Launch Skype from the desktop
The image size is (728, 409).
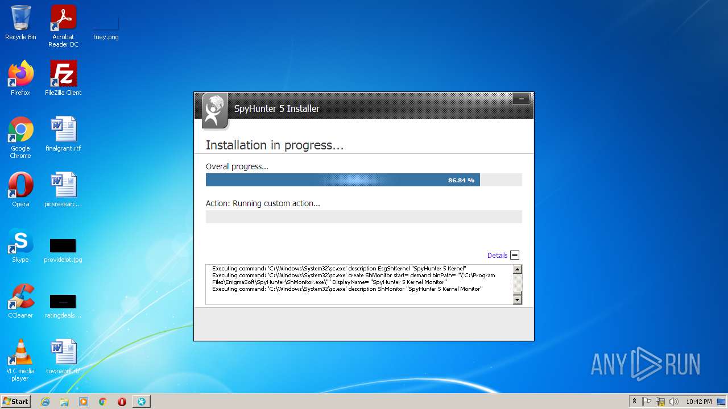click(x=20, y=245)
